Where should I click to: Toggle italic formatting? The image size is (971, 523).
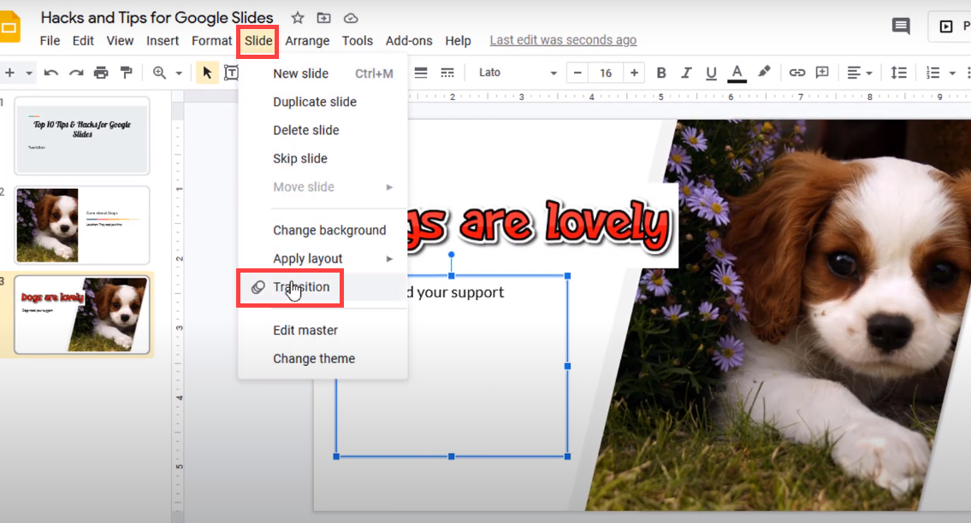(x=685, y=73)
